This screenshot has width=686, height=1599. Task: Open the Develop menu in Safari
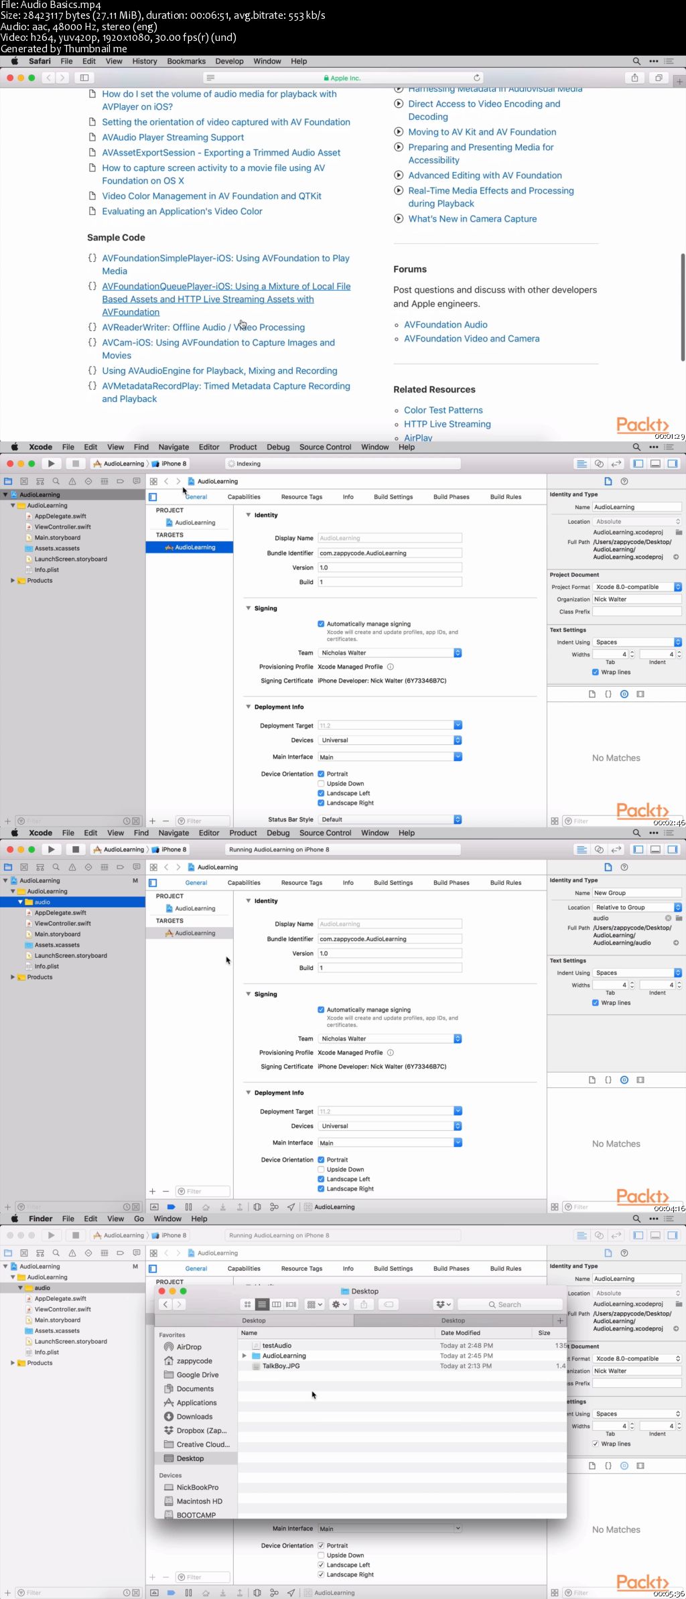(x=229, y=61)
